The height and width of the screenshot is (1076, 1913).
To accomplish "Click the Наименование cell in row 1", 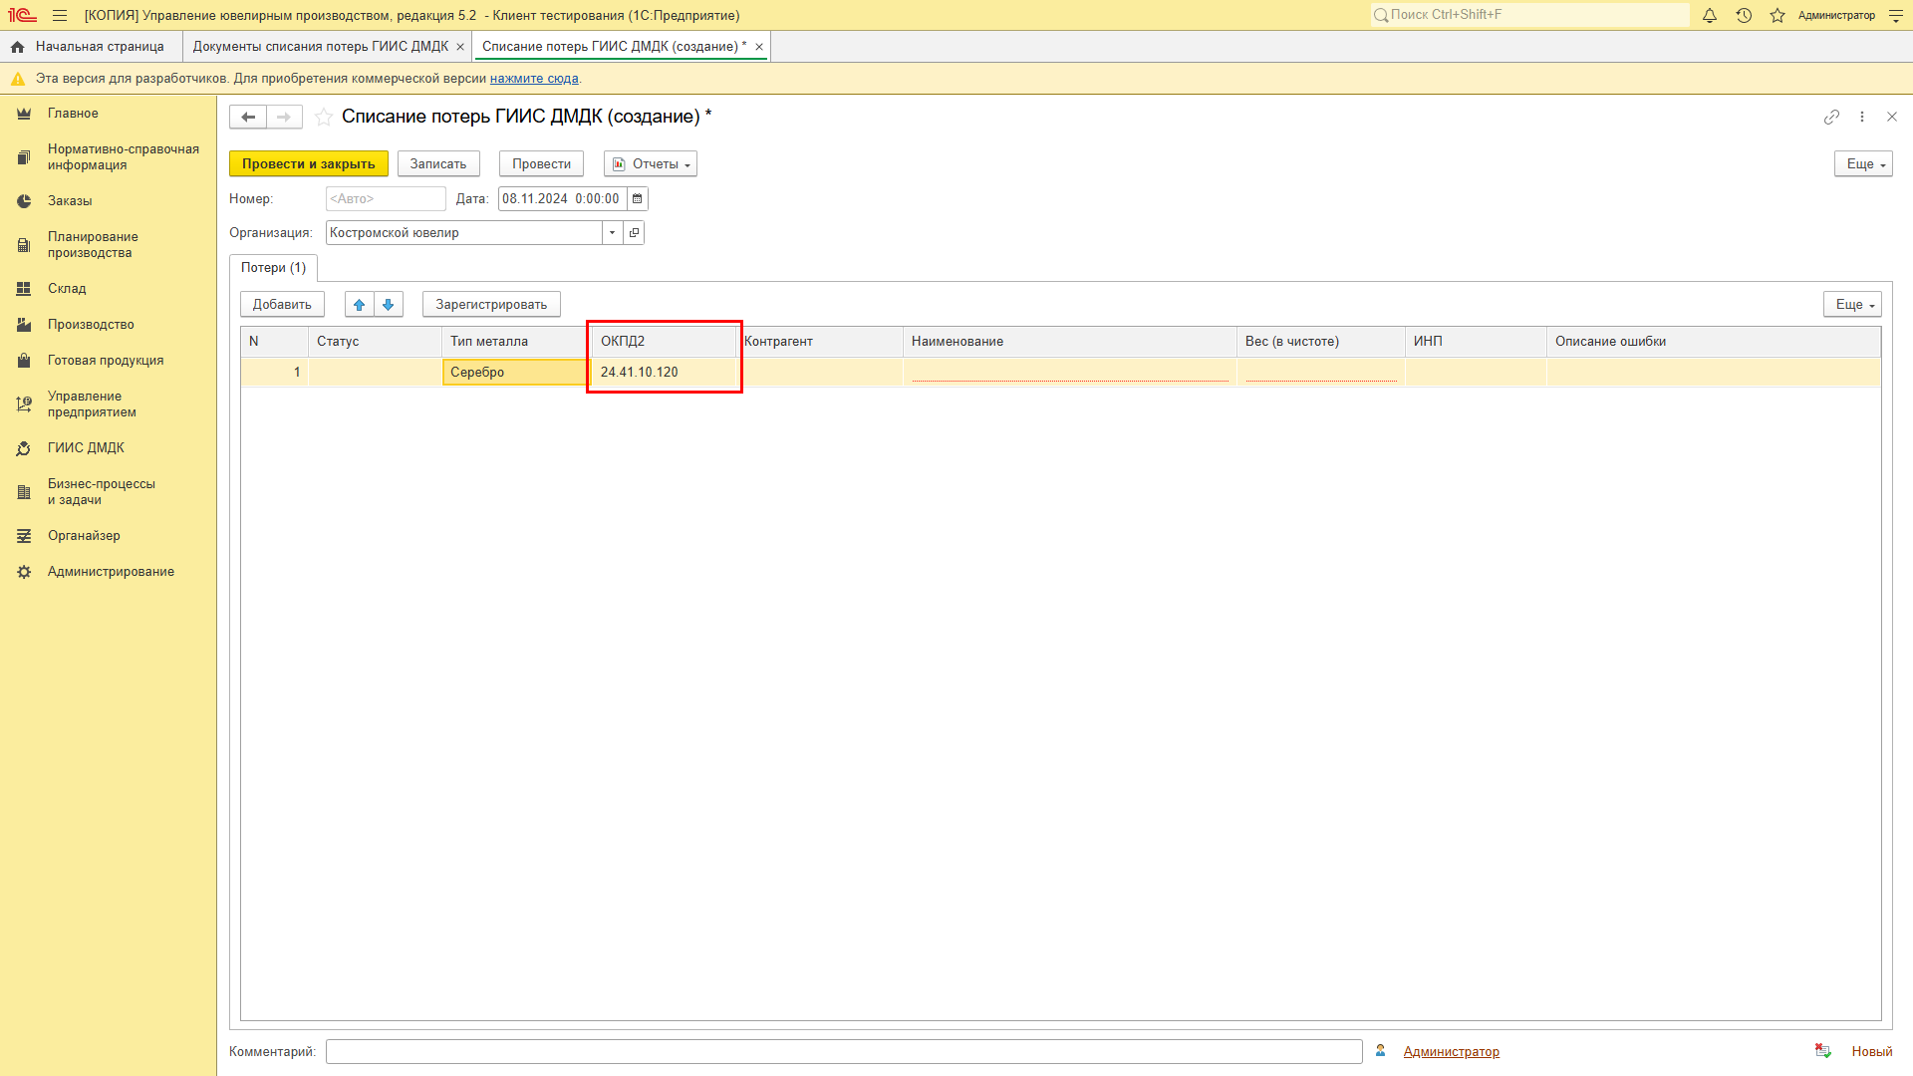I will 1070,373.
